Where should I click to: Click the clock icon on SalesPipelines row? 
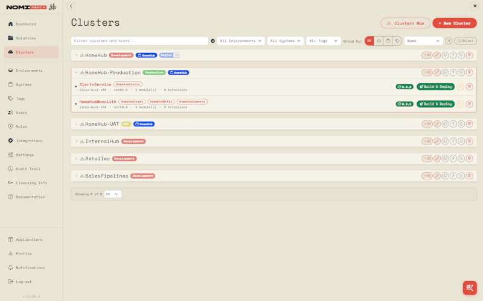(x=461, y=176)
